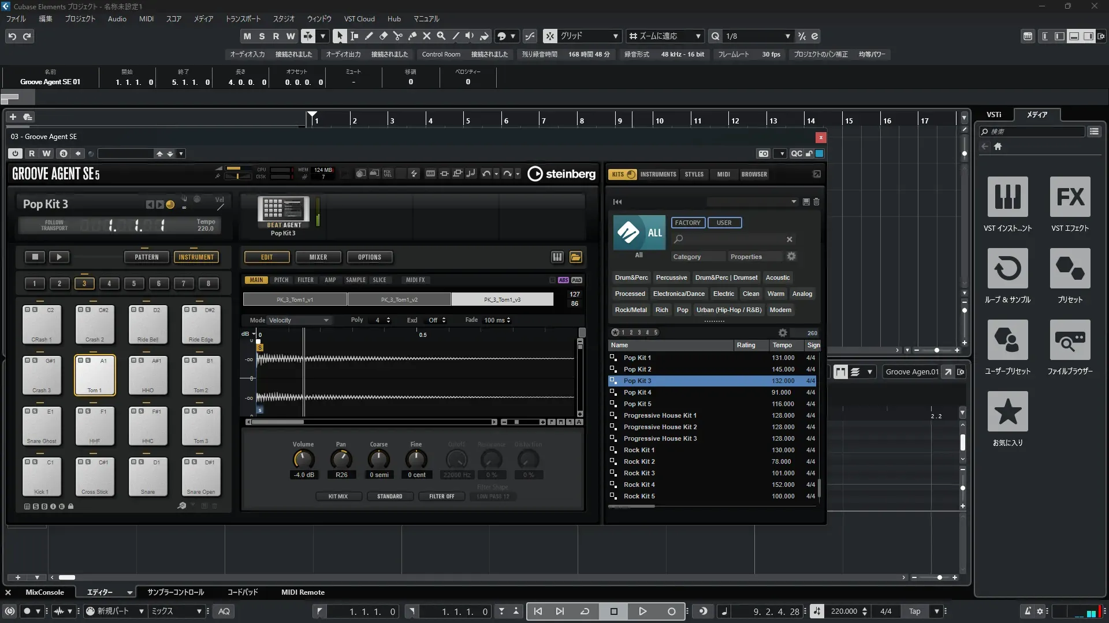
Task: Click the MIXER button in Groove Agent
Action: click(x=318, y=257)
